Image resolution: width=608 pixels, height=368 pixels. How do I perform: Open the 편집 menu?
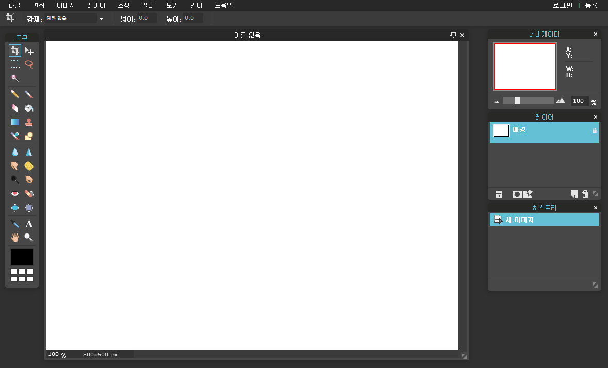click(38, 6)
